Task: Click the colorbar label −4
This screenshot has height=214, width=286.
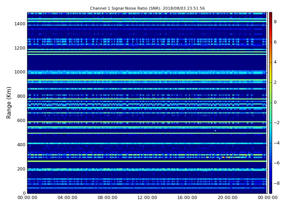Action: [277, 143]
